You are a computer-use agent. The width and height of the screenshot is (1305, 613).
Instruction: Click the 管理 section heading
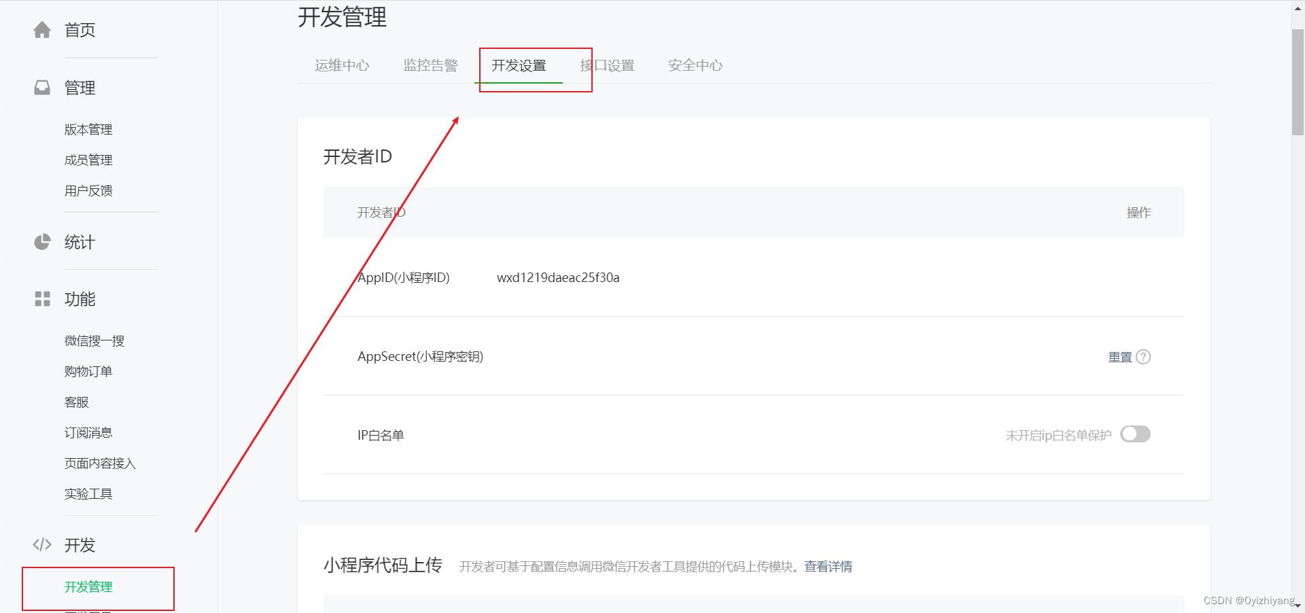pyautogui.click(x=80, y=88)
